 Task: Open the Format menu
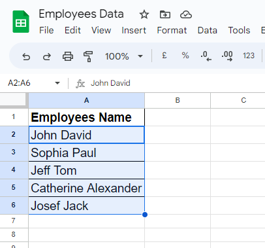[x=172, y=30]
